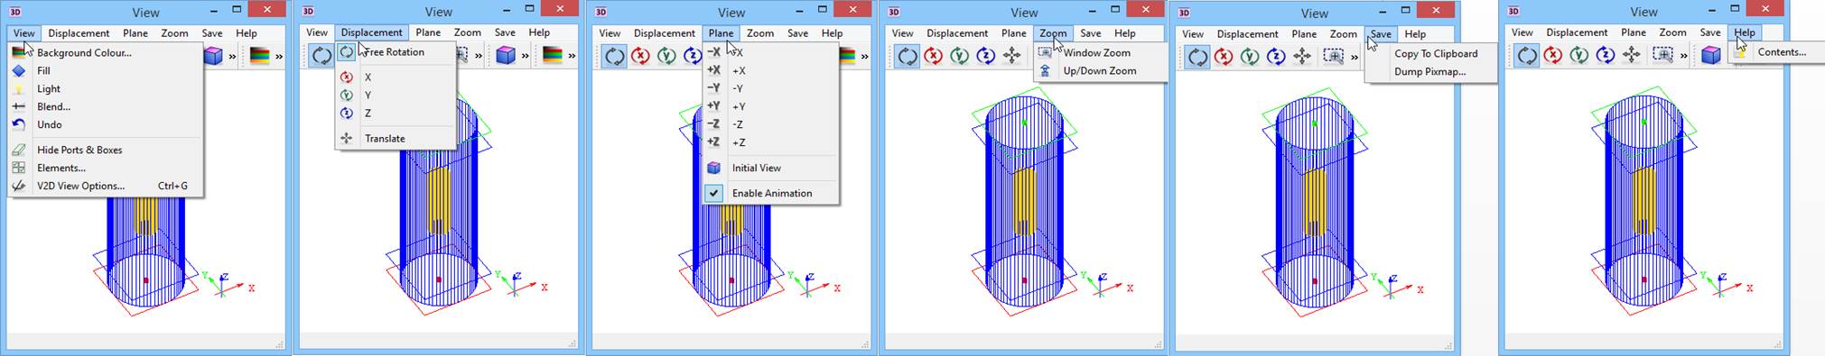Click the Window Zoom icon in Zoom menu
This screenshot has width=1825, height=356.
pyautogui.click(x=1046, y=52)
